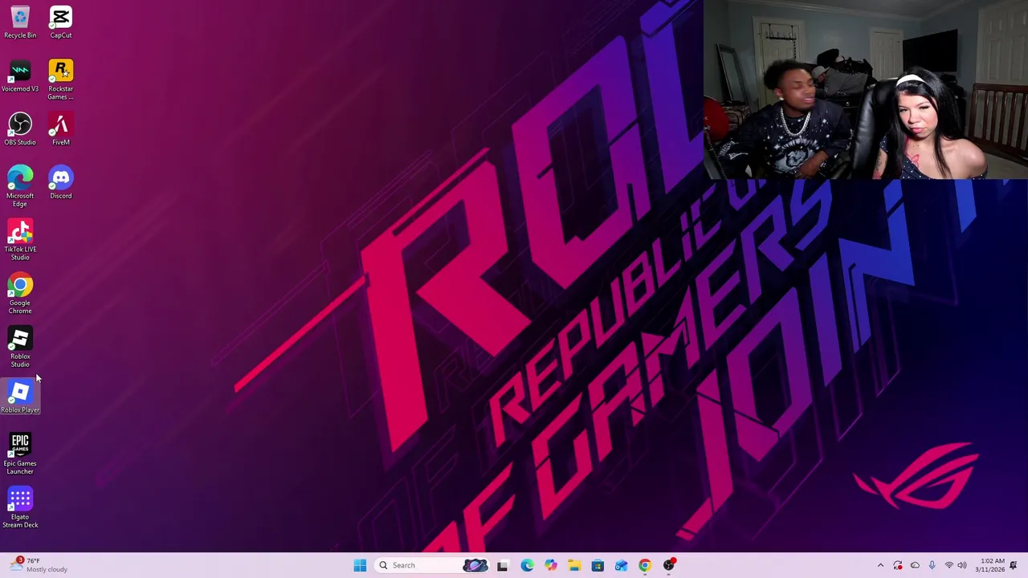
Task: Open the volume speaker tray icon
Action: [x=962, y=565]
